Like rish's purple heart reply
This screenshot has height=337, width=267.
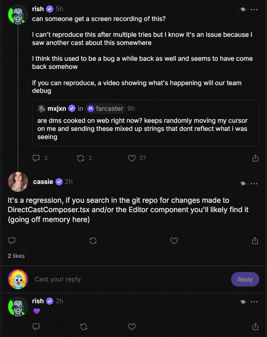(132, 327)
